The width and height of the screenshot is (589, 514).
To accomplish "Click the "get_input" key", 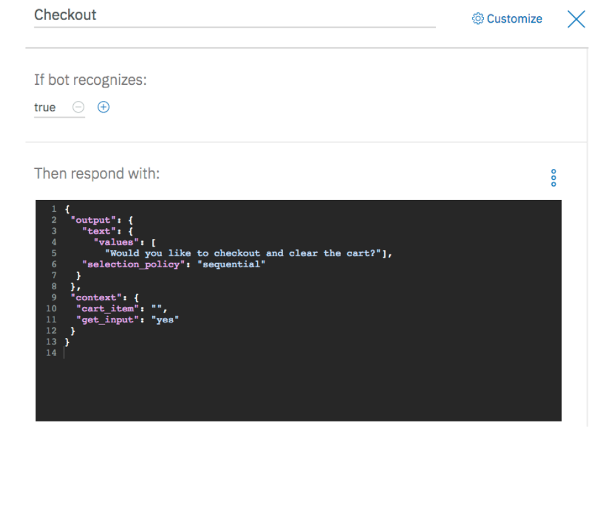I will (107, 320).
